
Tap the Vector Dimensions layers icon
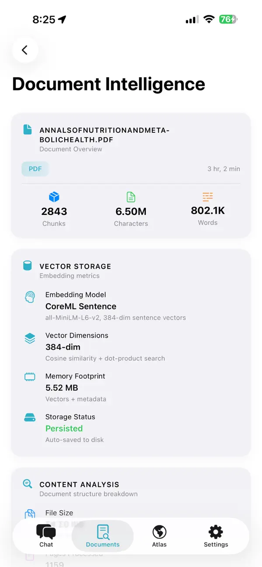pyautogui.click(x=29, y=338)
